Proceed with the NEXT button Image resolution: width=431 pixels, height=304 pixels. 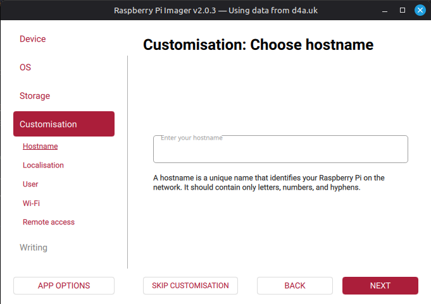click(x=380, y=286)
